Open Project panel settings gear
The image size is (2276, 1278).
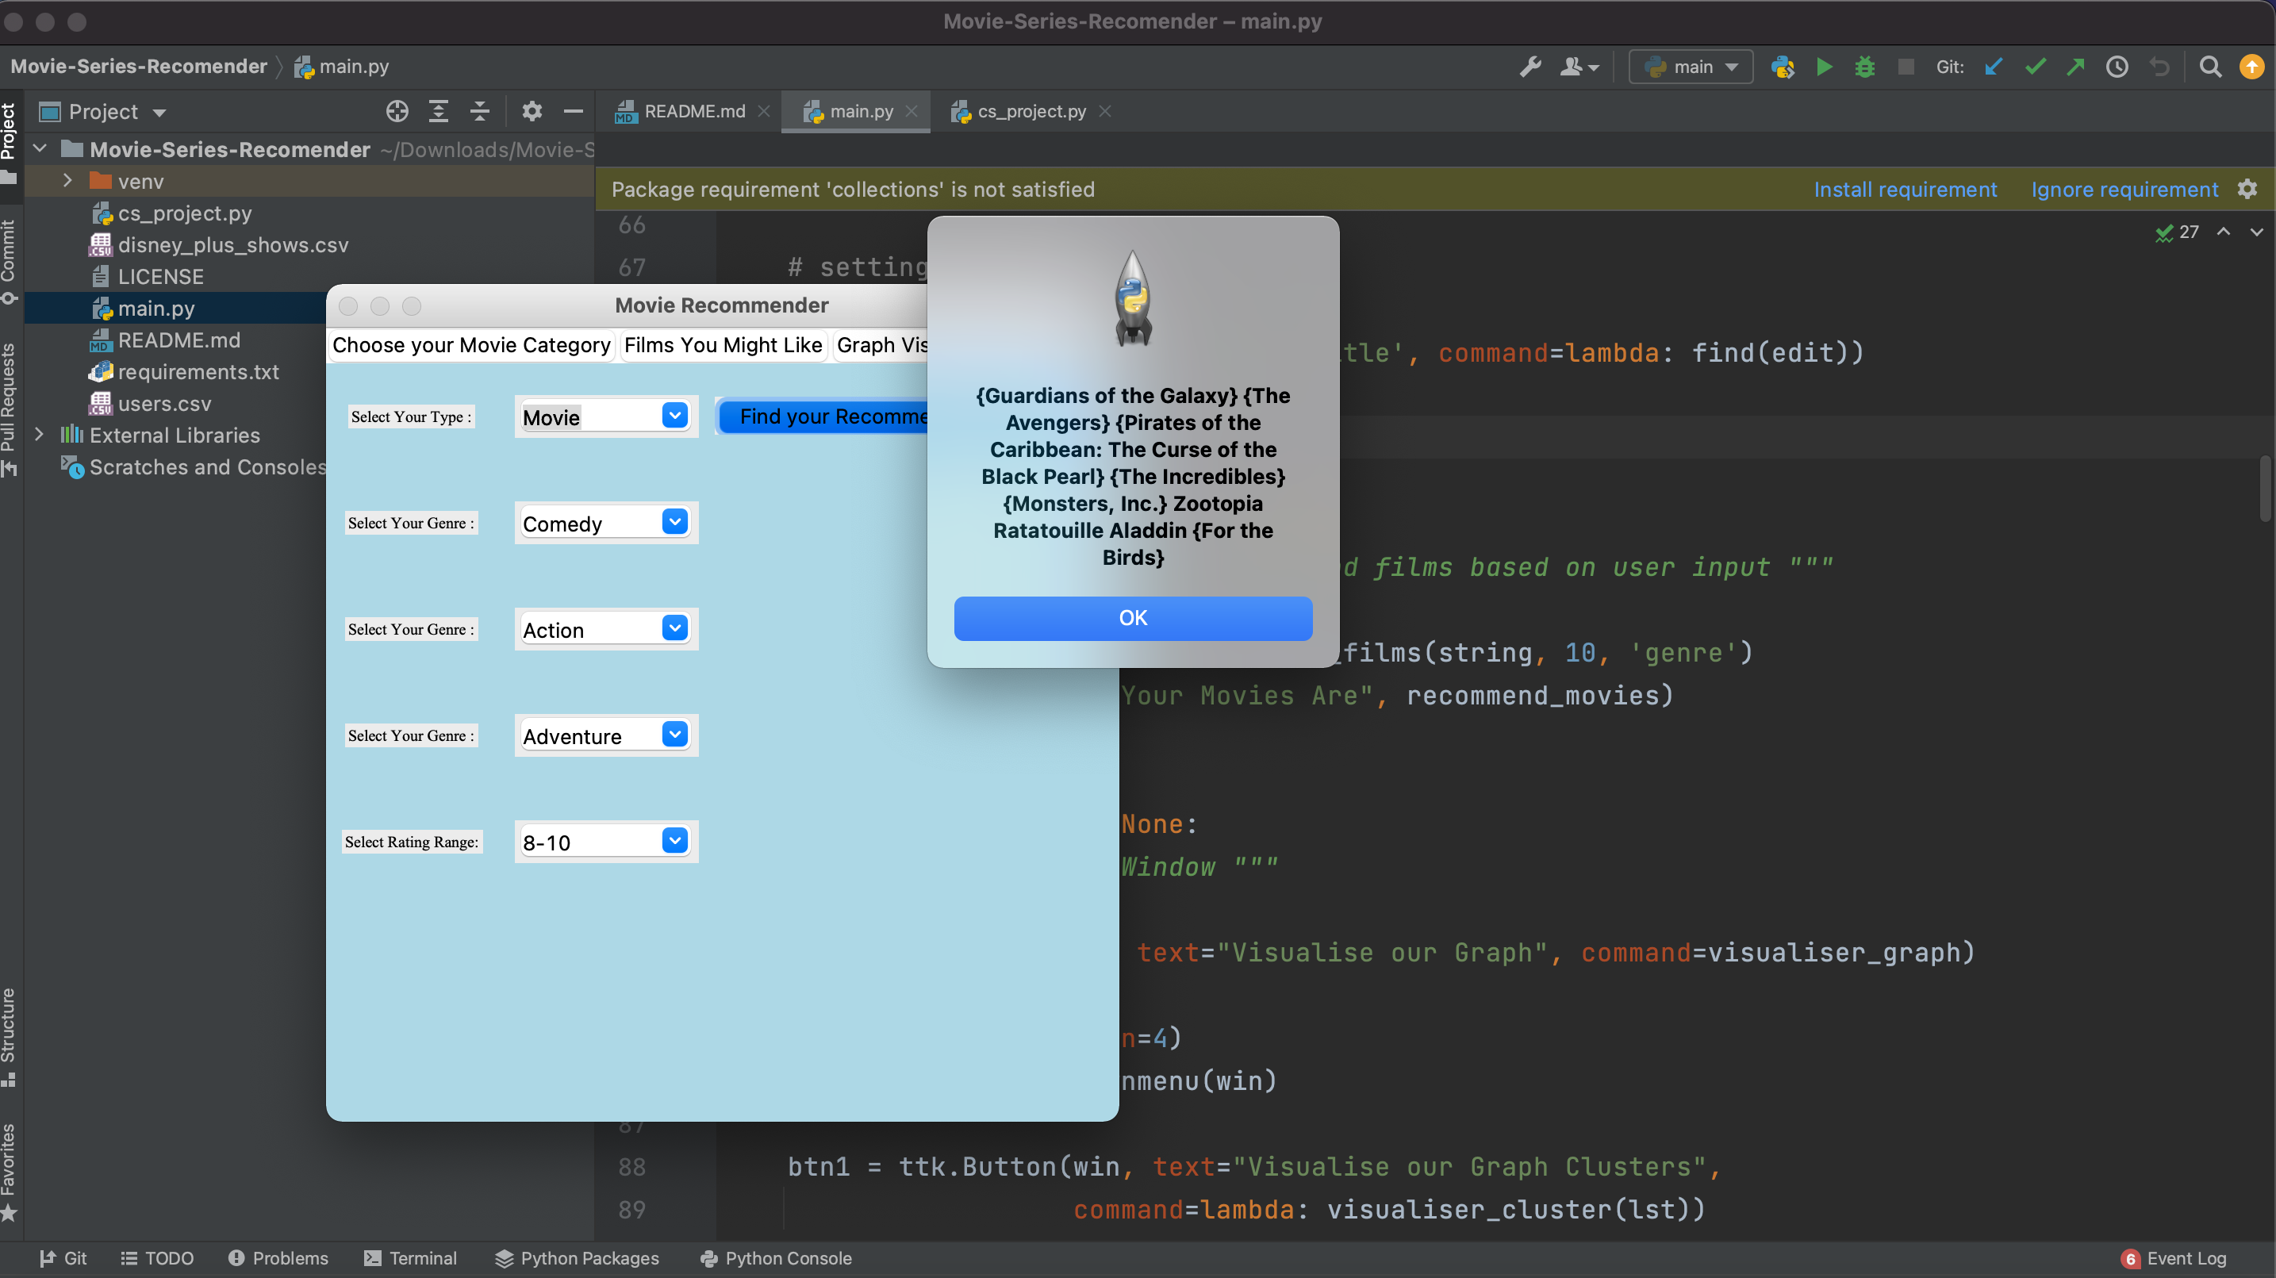(531, 111)
